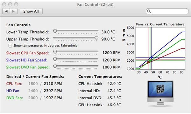The height and width of the screenshot is (114, 191).
Task: Click the Slowest HD Fan Speed slider knob
Action: pos(55,59)
